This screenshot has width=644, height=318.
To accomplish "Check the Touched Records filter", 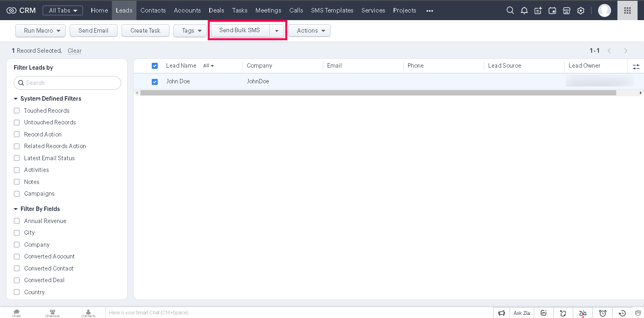I will 17,111.
